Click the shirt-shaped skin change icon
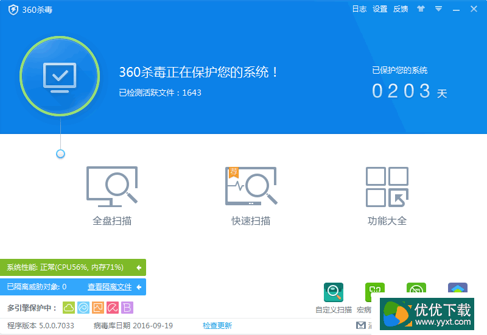The height and width of the screenshot is (335, 487). (x=421, y=9)
